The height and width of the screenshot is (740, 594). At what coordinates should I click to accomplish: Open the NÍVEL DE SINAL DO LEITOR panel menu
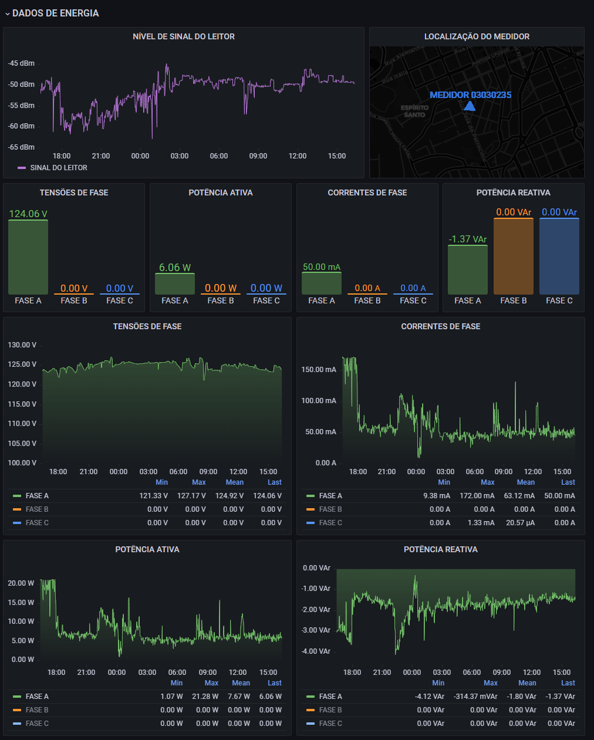(184, 36)
